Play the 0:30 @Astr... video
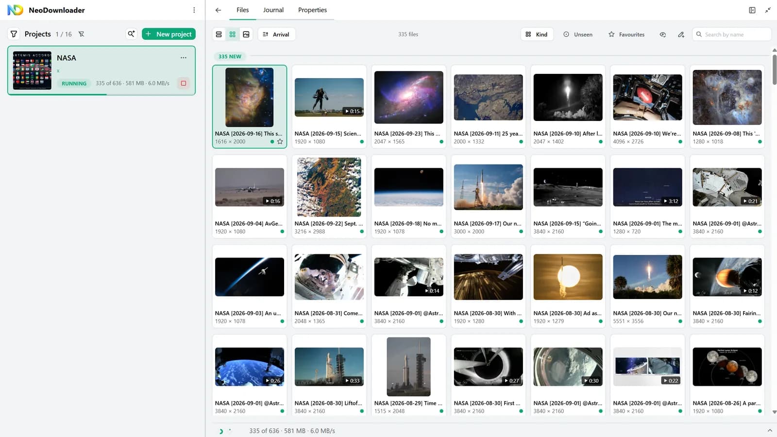777x437 pixels. click(568, 367)
